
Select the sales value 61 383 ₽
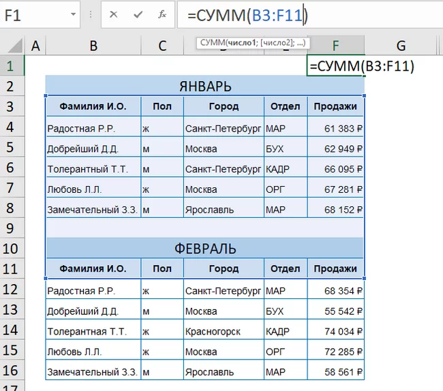(x=335, y=127)
